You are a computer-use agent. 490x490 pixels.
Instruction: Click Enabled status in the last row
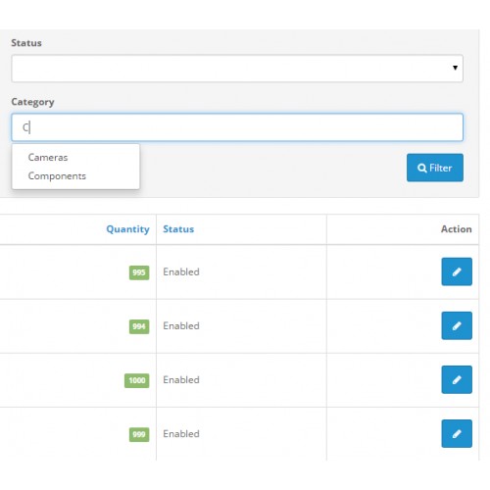[181, 434]
